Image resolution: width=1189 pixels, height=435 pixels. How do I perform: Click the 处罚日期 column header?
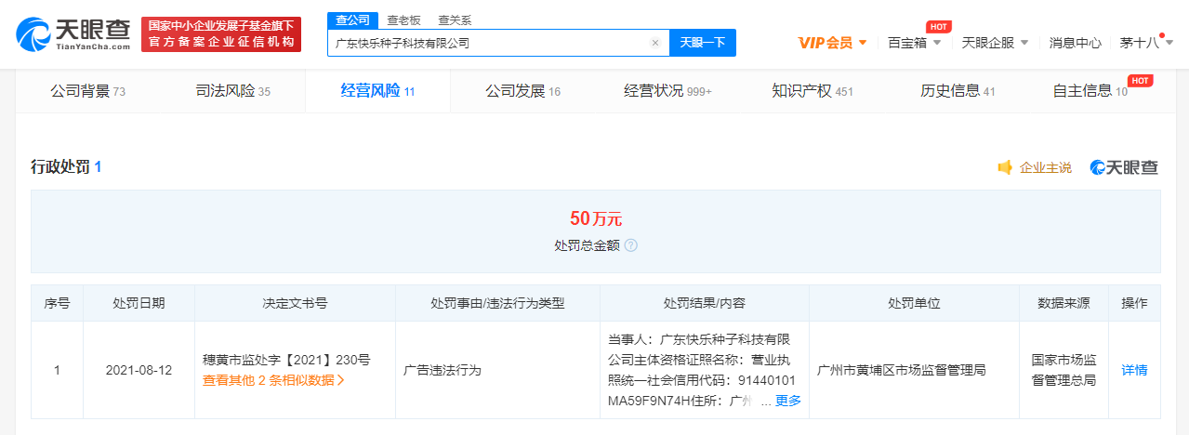(139, 303)
